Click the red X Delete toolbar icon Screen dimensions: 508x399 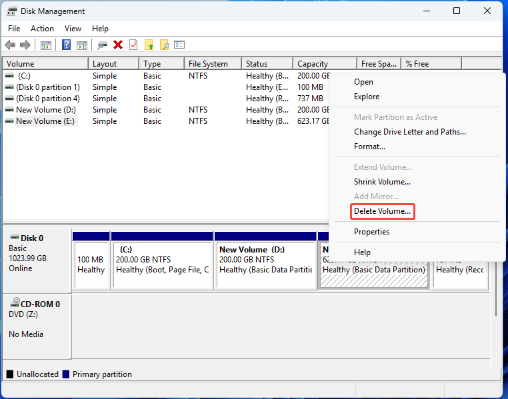click(x=118, y=45)
